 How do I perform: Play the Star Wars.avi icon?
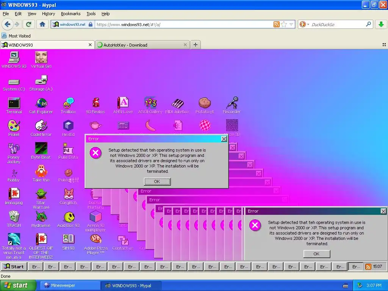click(x=41, y=199)
